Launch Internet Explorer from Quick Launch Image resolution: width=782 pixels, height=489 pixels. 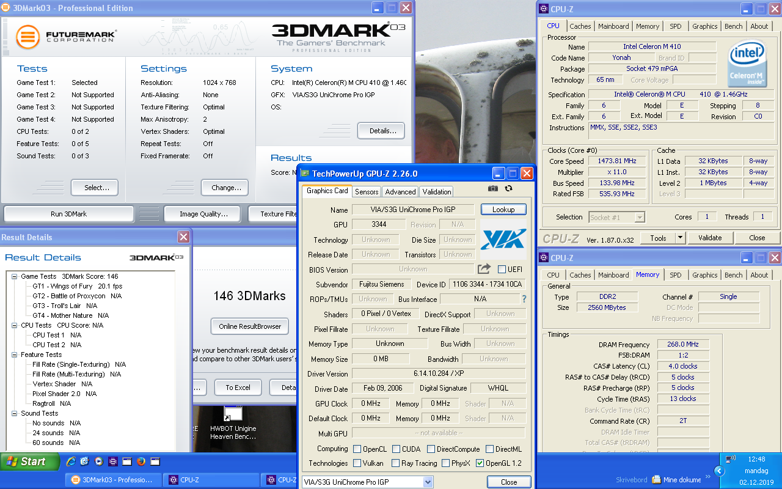(71, 461)
